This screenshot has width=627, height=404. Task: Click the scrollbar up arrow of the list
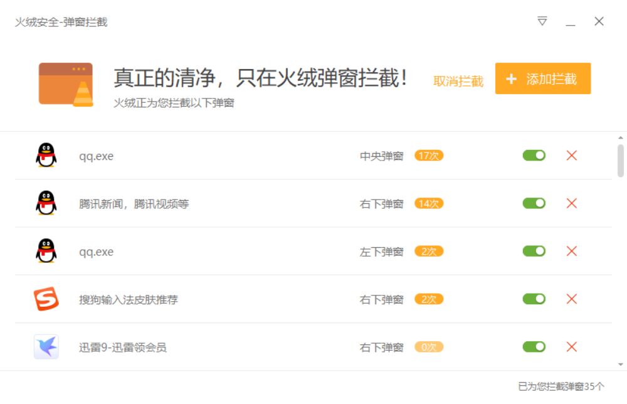click(x=621, y=137)
